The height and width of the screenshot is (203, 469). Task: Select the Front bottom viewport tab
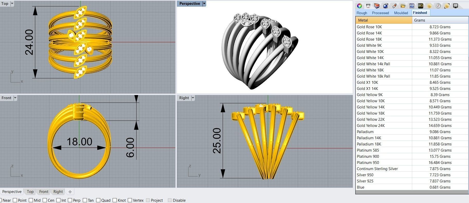click(x=44, y=192)
